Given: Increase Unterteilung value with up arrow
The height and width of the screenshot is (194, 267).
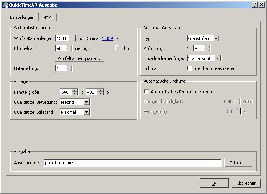Looking at the screenshot, I should coord(69,67).
